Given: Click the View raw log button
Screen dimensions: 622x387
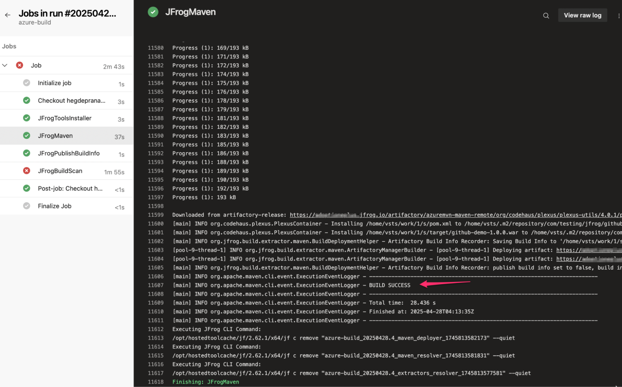Looking at the screenshot, I should 582,15.
